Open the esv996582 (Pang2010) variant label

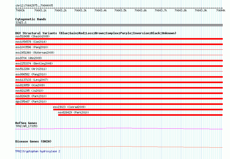click(x=31, y=74)
